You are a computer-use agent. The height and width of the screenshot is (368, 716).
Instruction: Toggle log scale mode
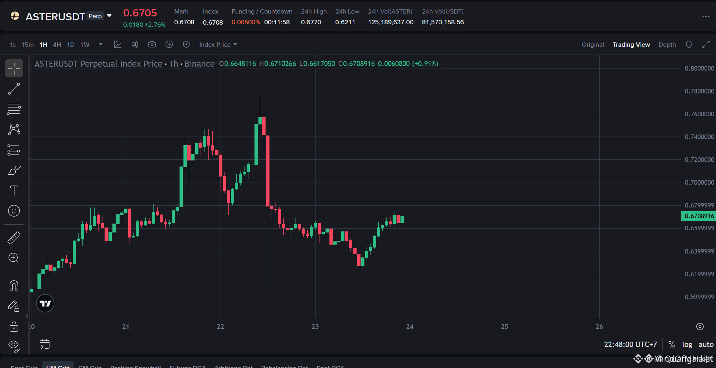(x=687, y=344)
